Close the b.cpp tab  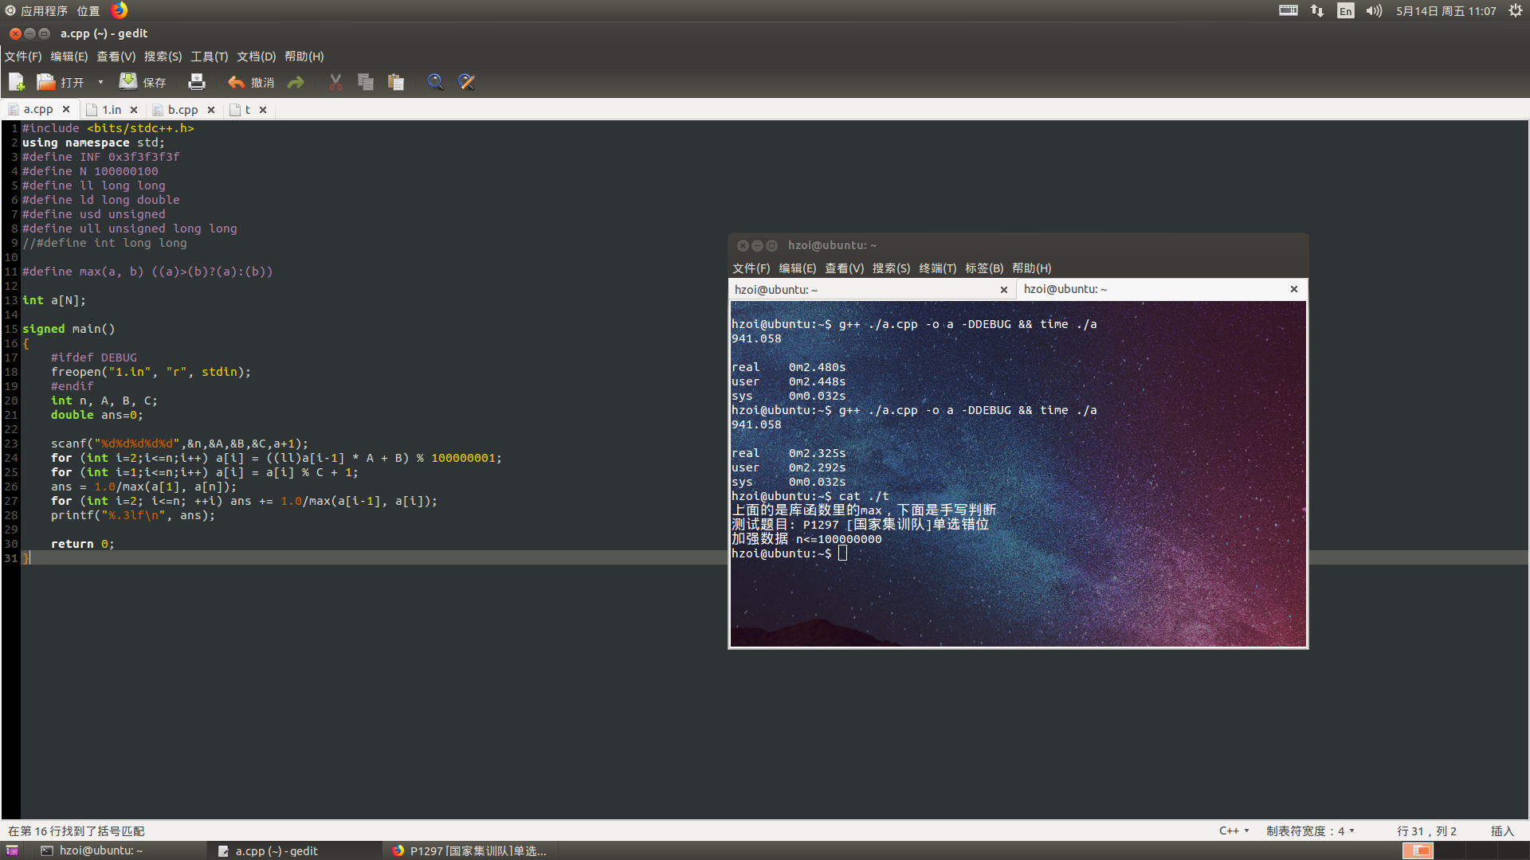tap(211, 110)
